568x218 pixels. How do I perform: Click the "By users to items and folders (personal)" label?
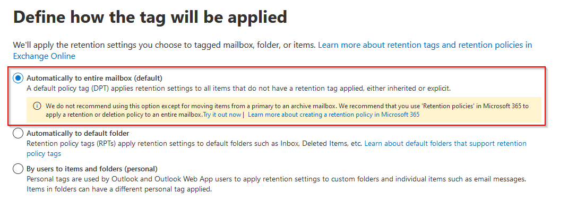[x=92, y=169]
